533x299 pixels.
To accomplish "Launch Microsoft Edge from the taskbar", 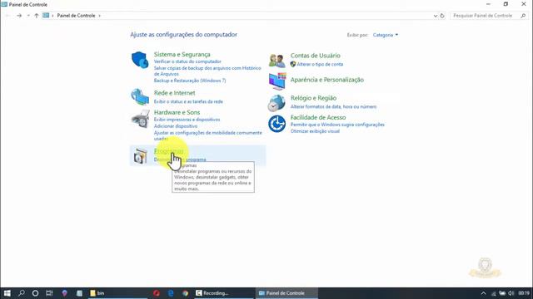I will click(171, 293).
